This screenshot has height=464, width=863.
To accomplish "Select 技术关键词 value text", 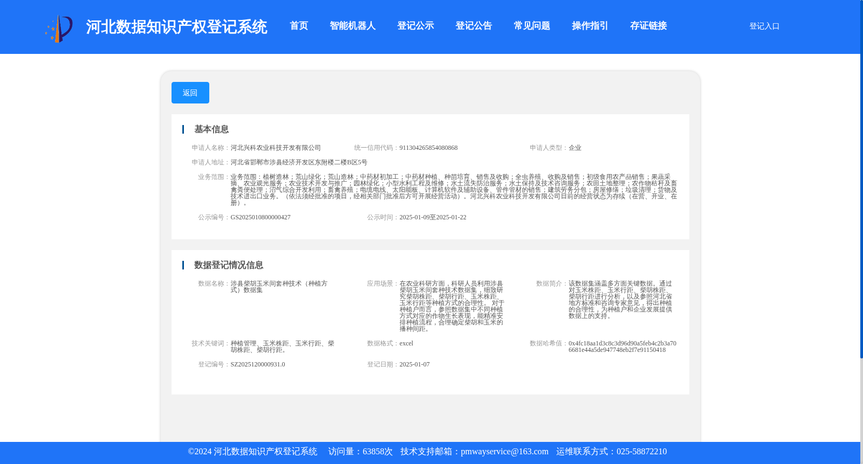I will [282, 347].
